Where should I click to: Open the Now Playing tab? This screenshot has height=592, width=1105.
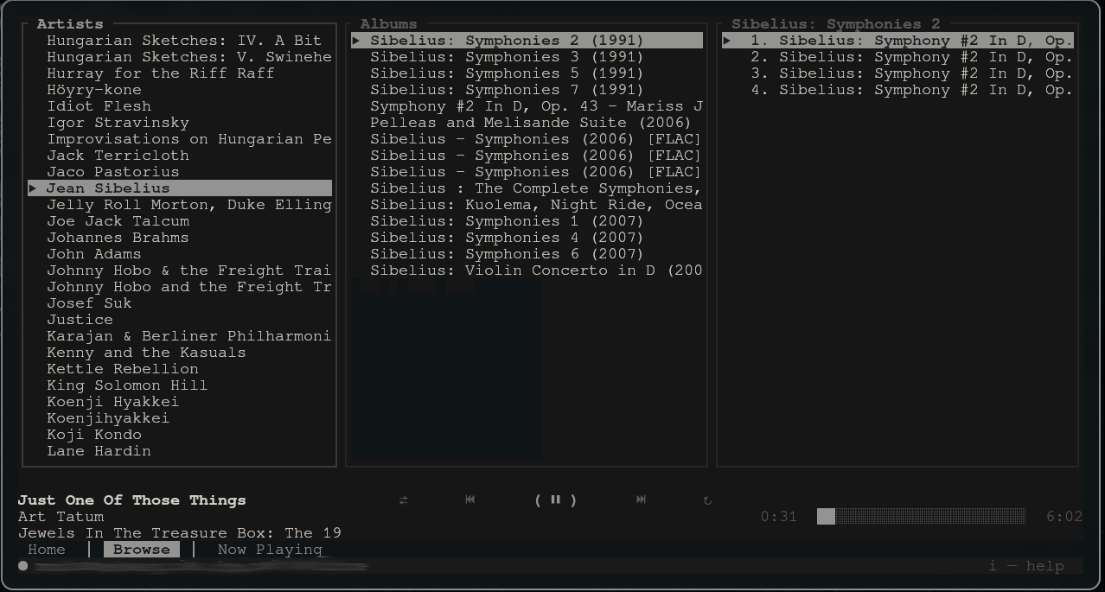(x=270, y=550)
